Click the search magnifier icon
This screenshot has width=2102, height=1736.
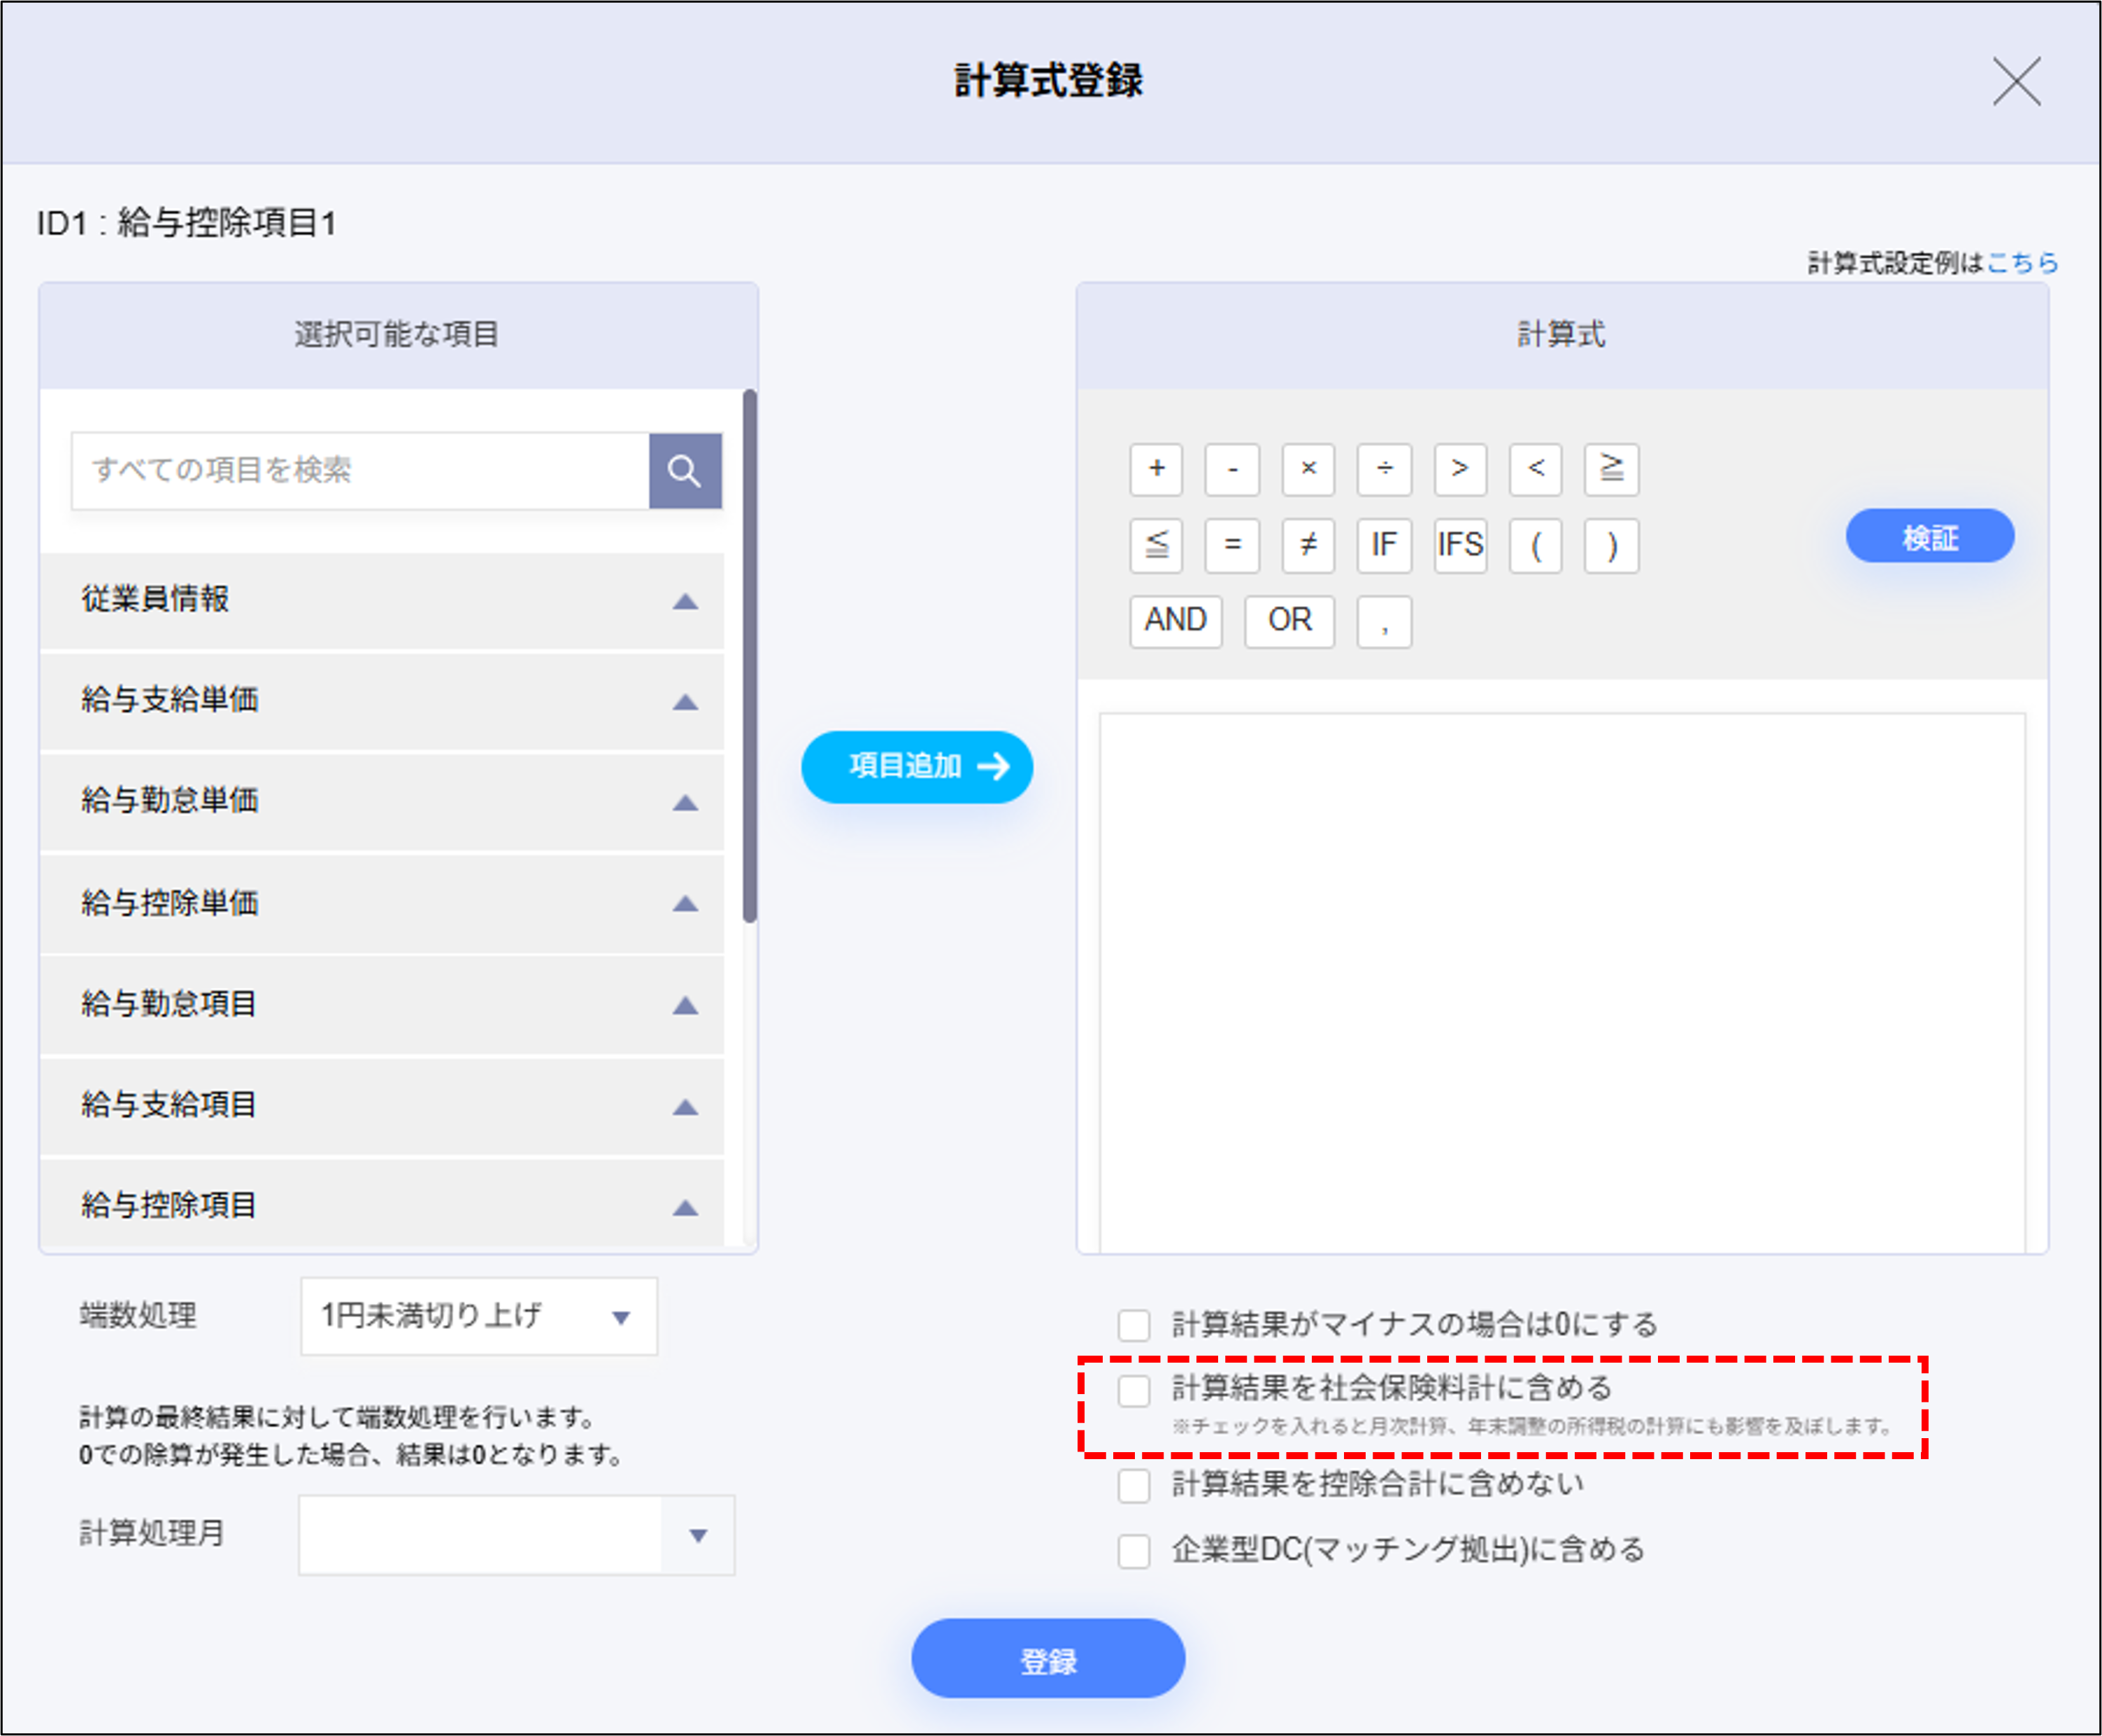[x=685, y=470]
